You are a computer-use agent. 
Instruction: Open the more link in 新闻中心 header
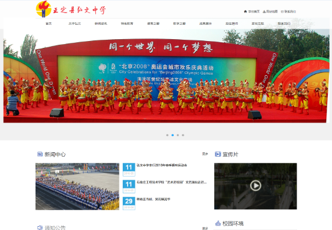coord(205,154)
